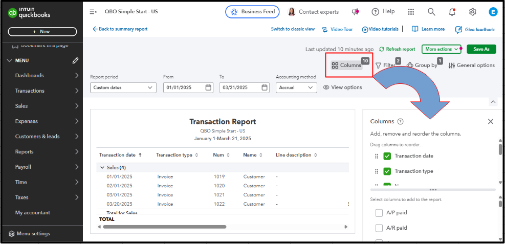Click the drag handle for Transaction type
Screen dimensions: 505x244
click(377, 171)
